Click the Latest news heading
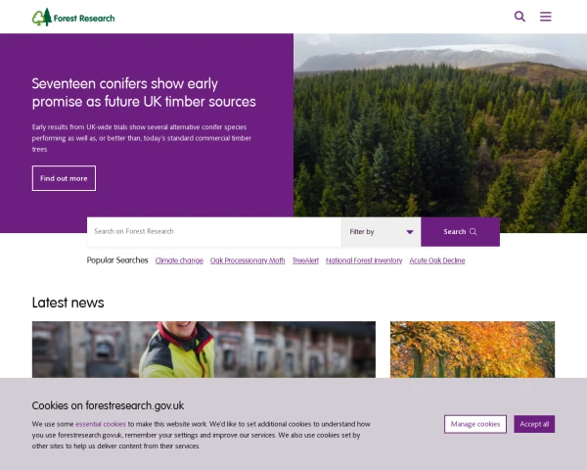This screenshot has width=587, height=470. tap(68, 303)
